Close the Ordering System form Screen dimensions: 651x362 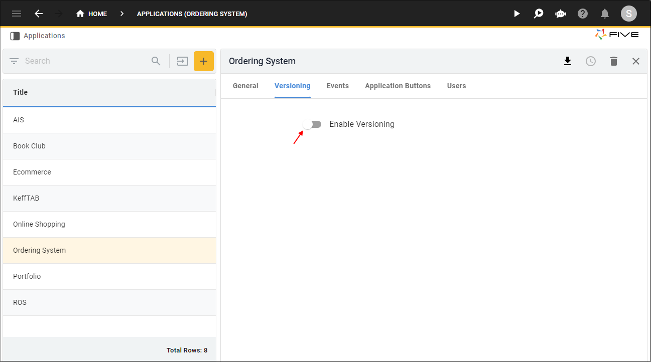[x=636, y=61]
